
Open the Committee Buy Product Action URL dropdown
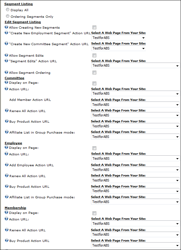coord(136,126)
